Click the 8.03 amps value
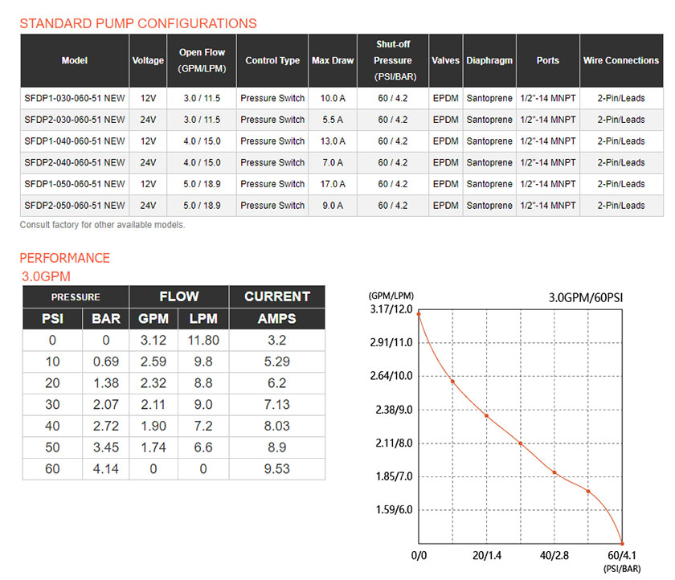Image resolution: width=675 pixels, height=580 pixels. (277, 427)
